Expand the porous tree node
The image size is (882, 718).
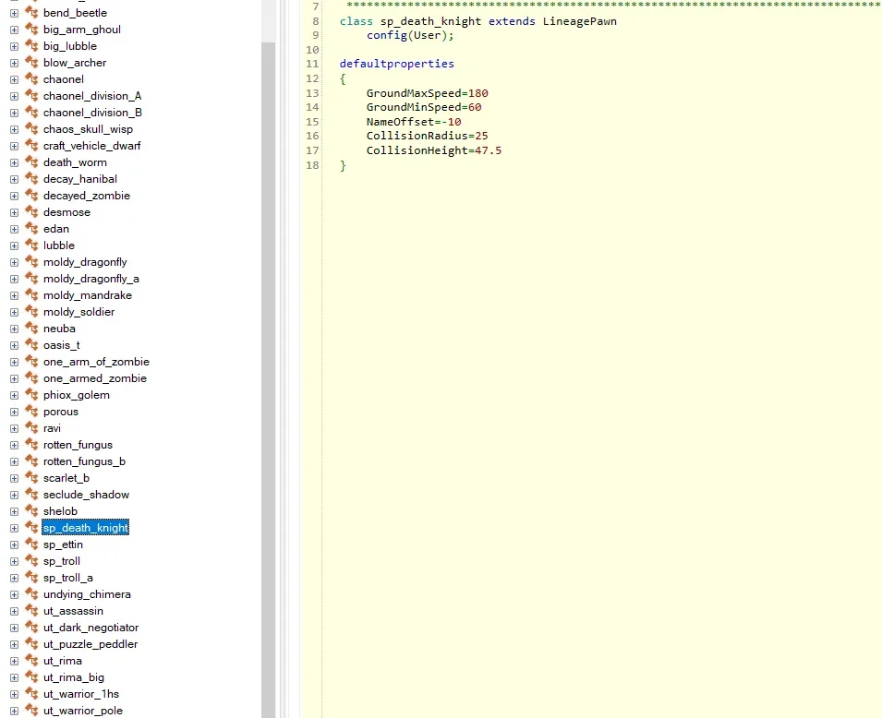14,412
